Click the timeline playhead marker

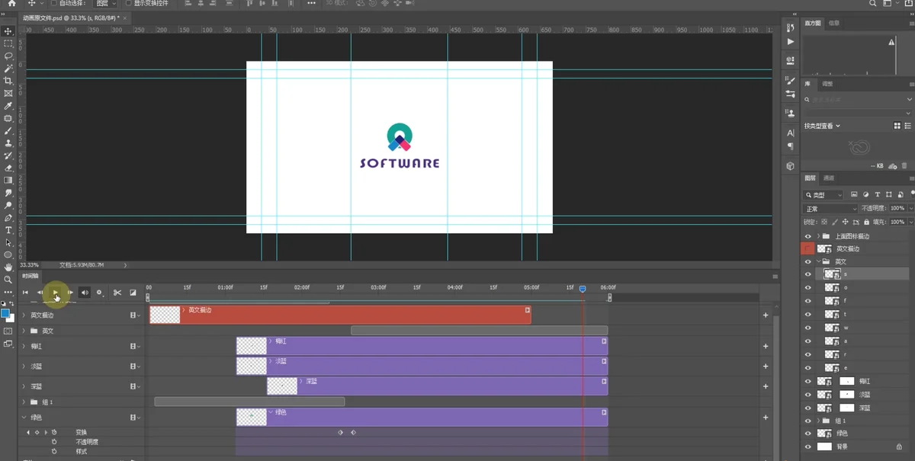point(583,289)
